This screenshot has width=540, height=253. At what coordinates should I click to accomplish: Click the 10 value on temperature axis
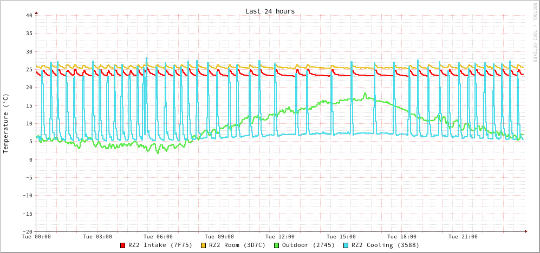tap(29, 123)
